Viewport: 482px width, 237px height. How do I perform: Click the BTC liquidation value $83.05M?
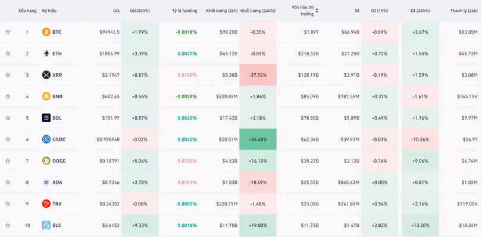(468, 32)
